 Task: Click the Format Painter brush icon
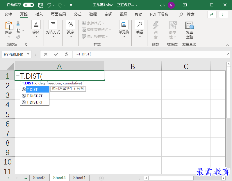pos(18,37)
